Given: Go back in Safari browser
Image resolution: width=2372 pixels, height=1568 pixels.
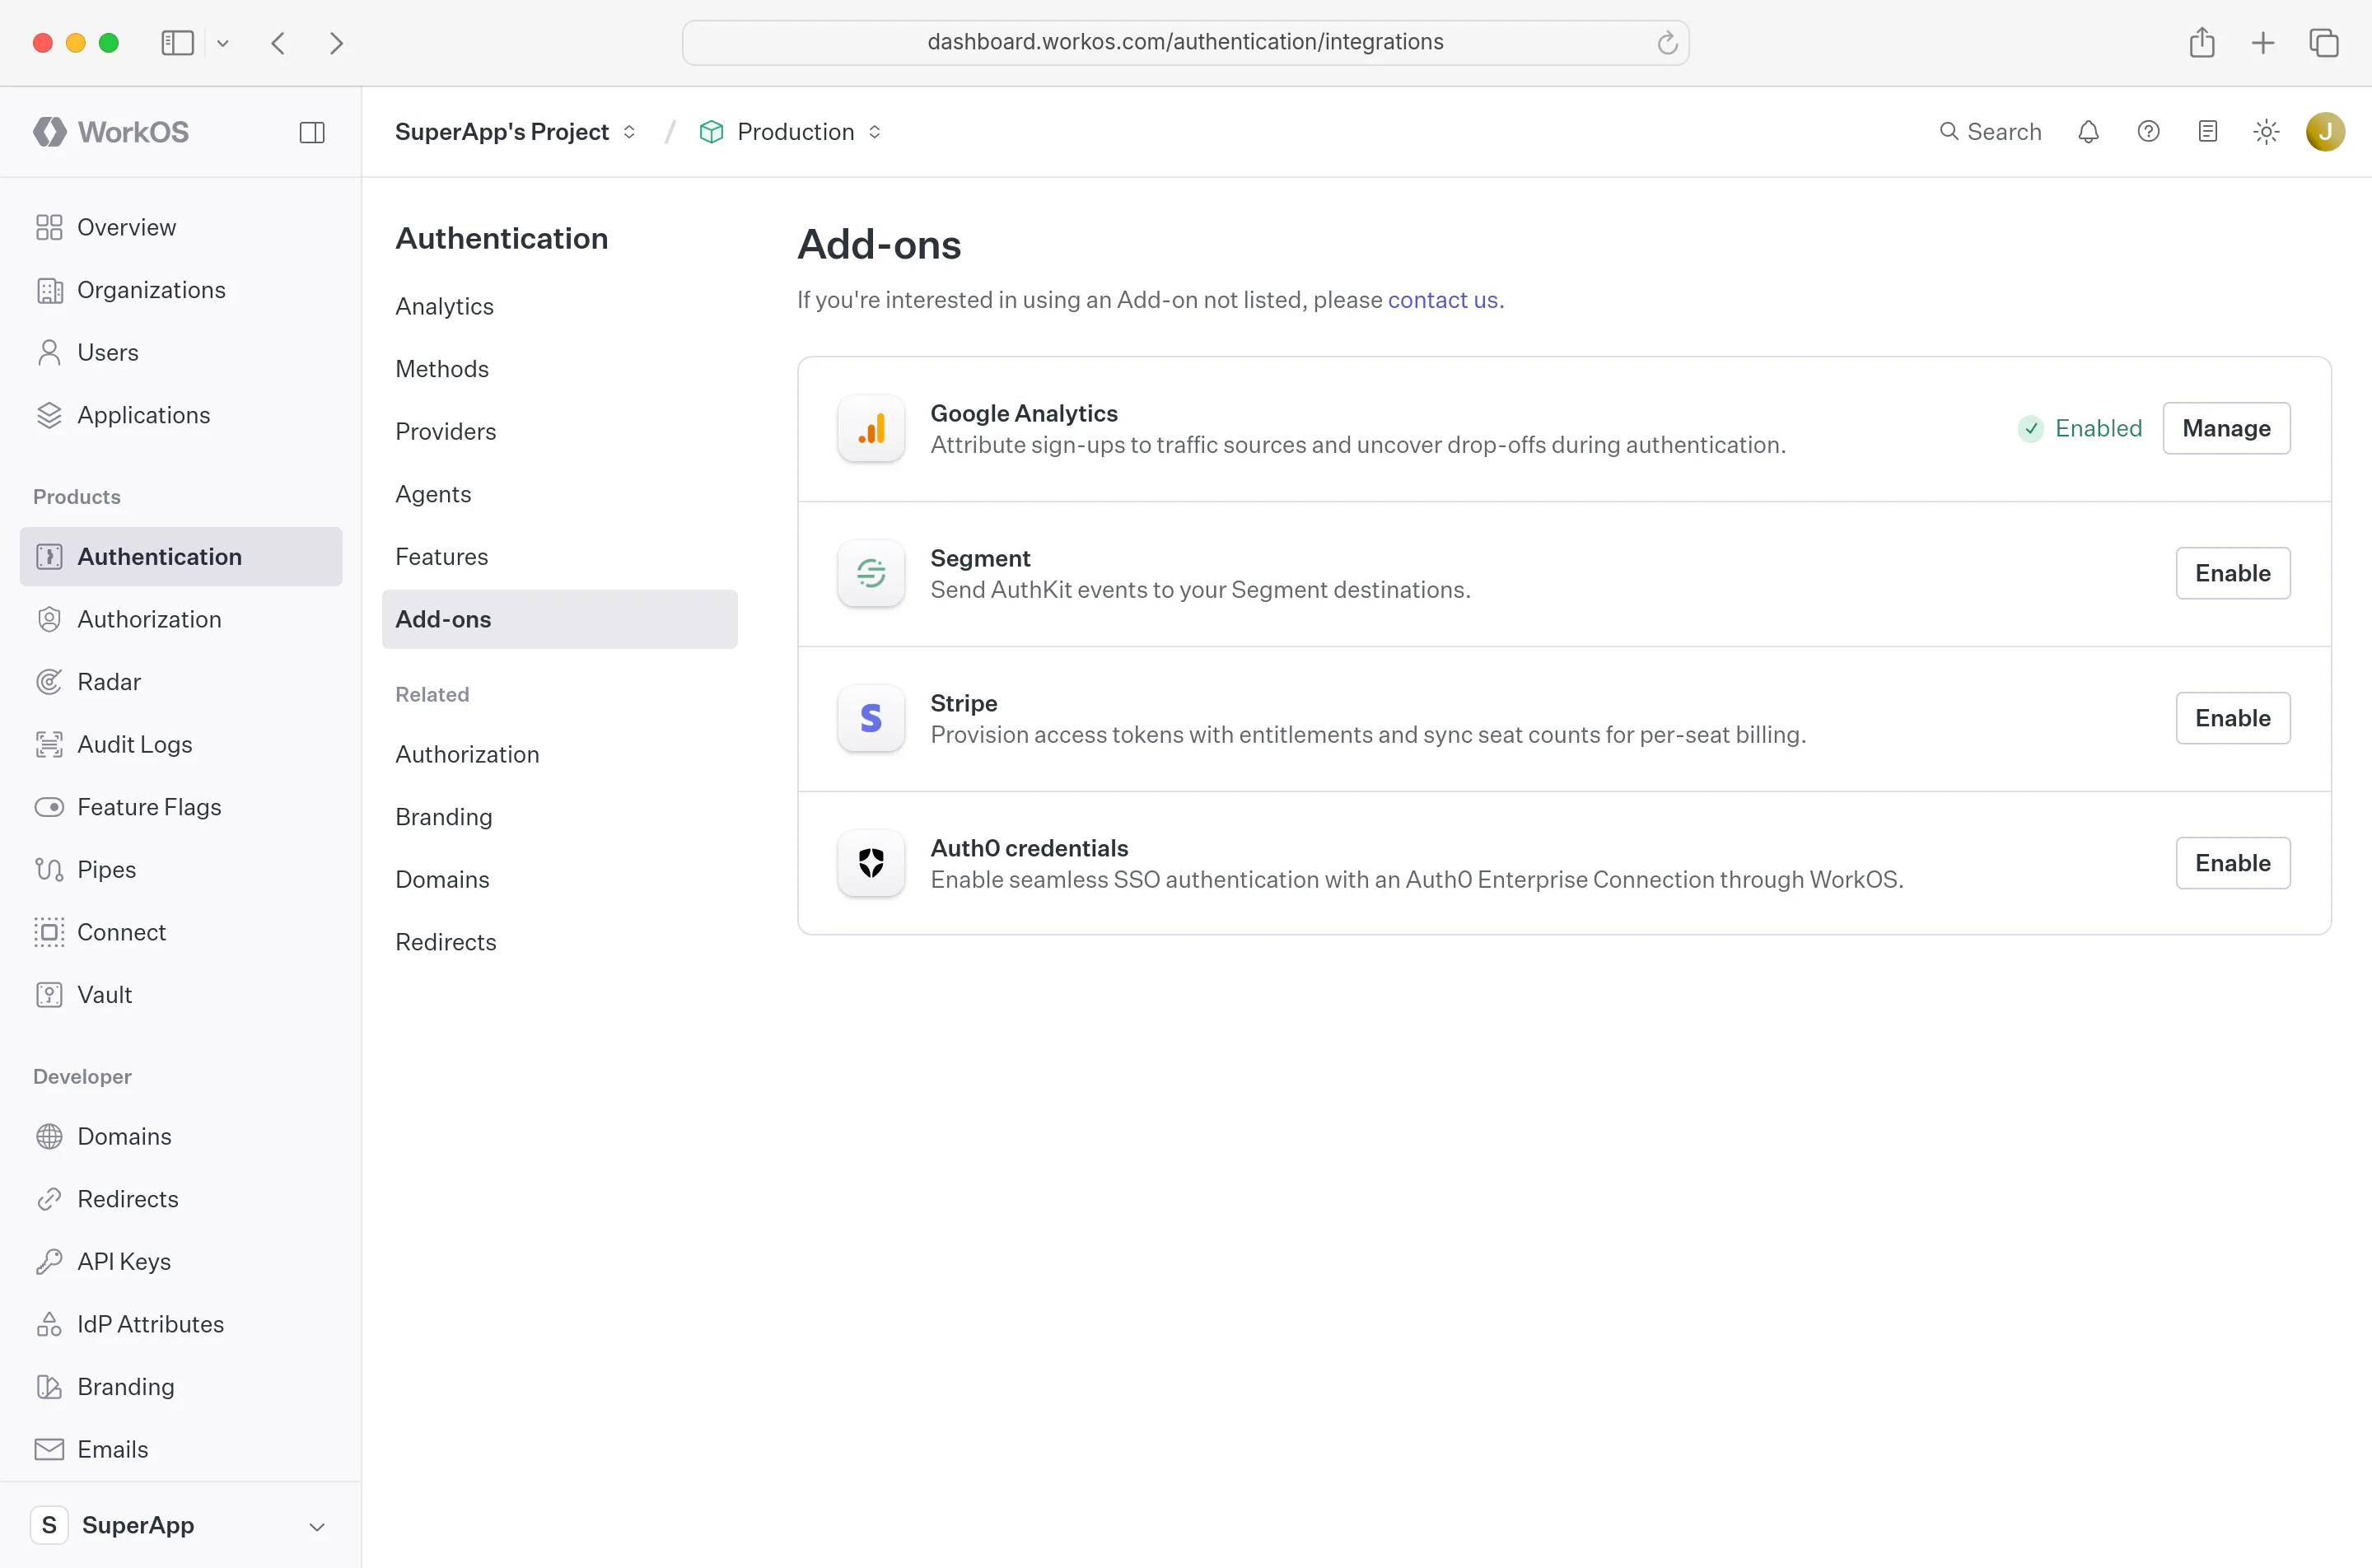Looking at the screenshot, I should pos(279,43).
